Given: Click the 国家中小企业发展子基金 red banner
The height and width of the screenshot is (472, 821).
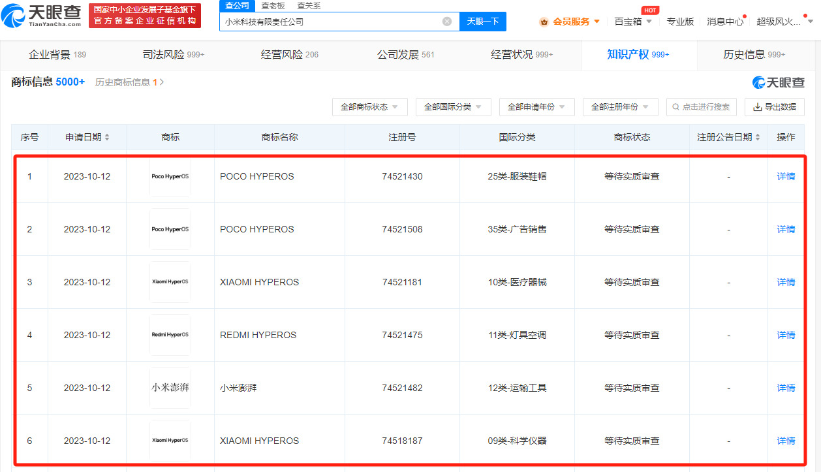Looking at the screenshot, I should tap(145, 15).
